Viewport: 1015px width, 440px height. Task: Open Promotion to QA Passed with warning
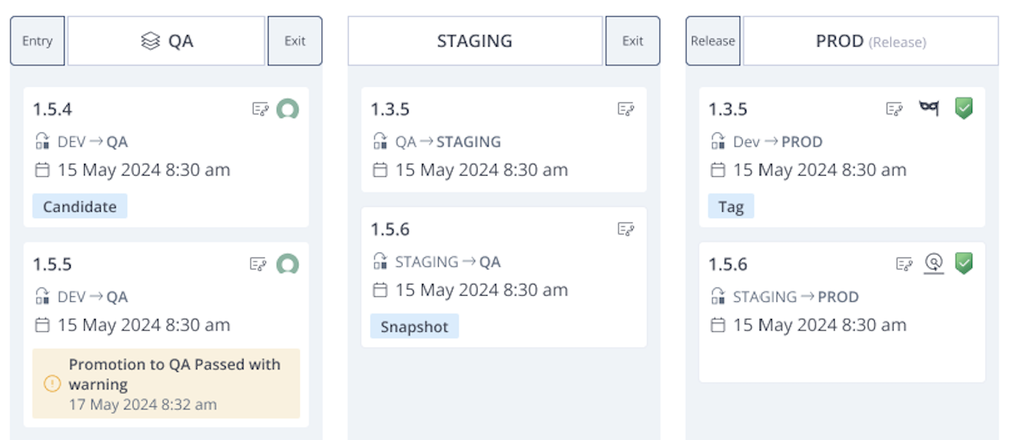(174, 374)
